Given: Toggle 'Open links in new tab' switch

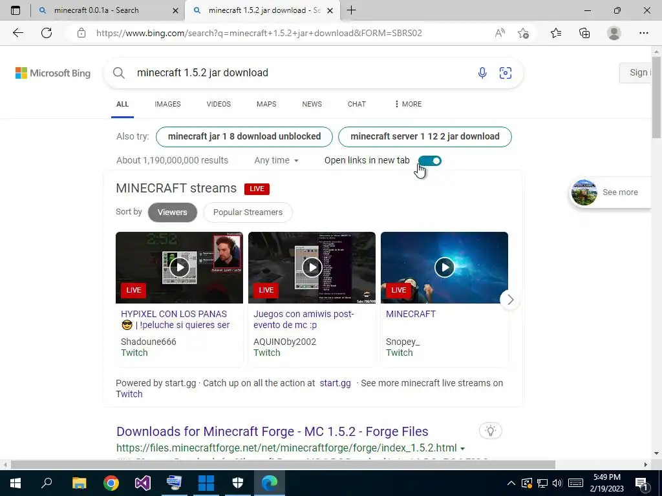Looking at the screenshot, I should pos(430,161).
